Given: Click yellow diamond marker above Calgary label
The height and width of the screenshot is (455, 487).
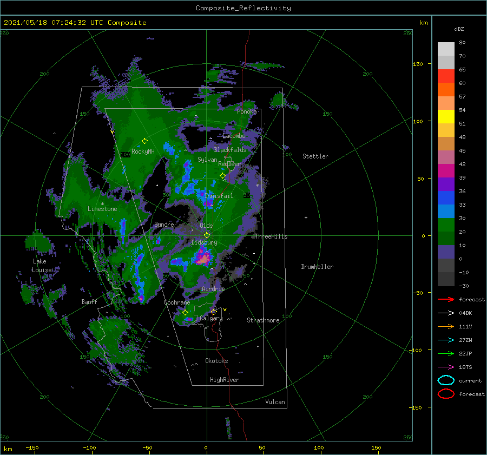Looking at the screenshot, I should click(x=214, y=312).
